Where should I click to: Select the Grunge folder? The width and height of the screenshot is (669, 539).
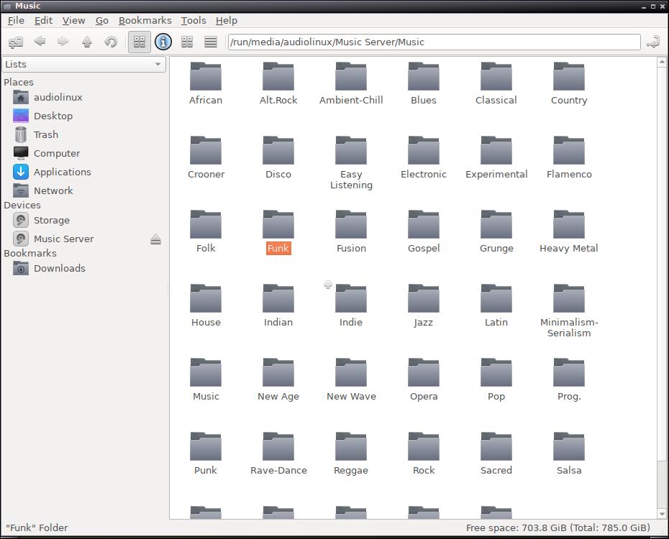496,232
